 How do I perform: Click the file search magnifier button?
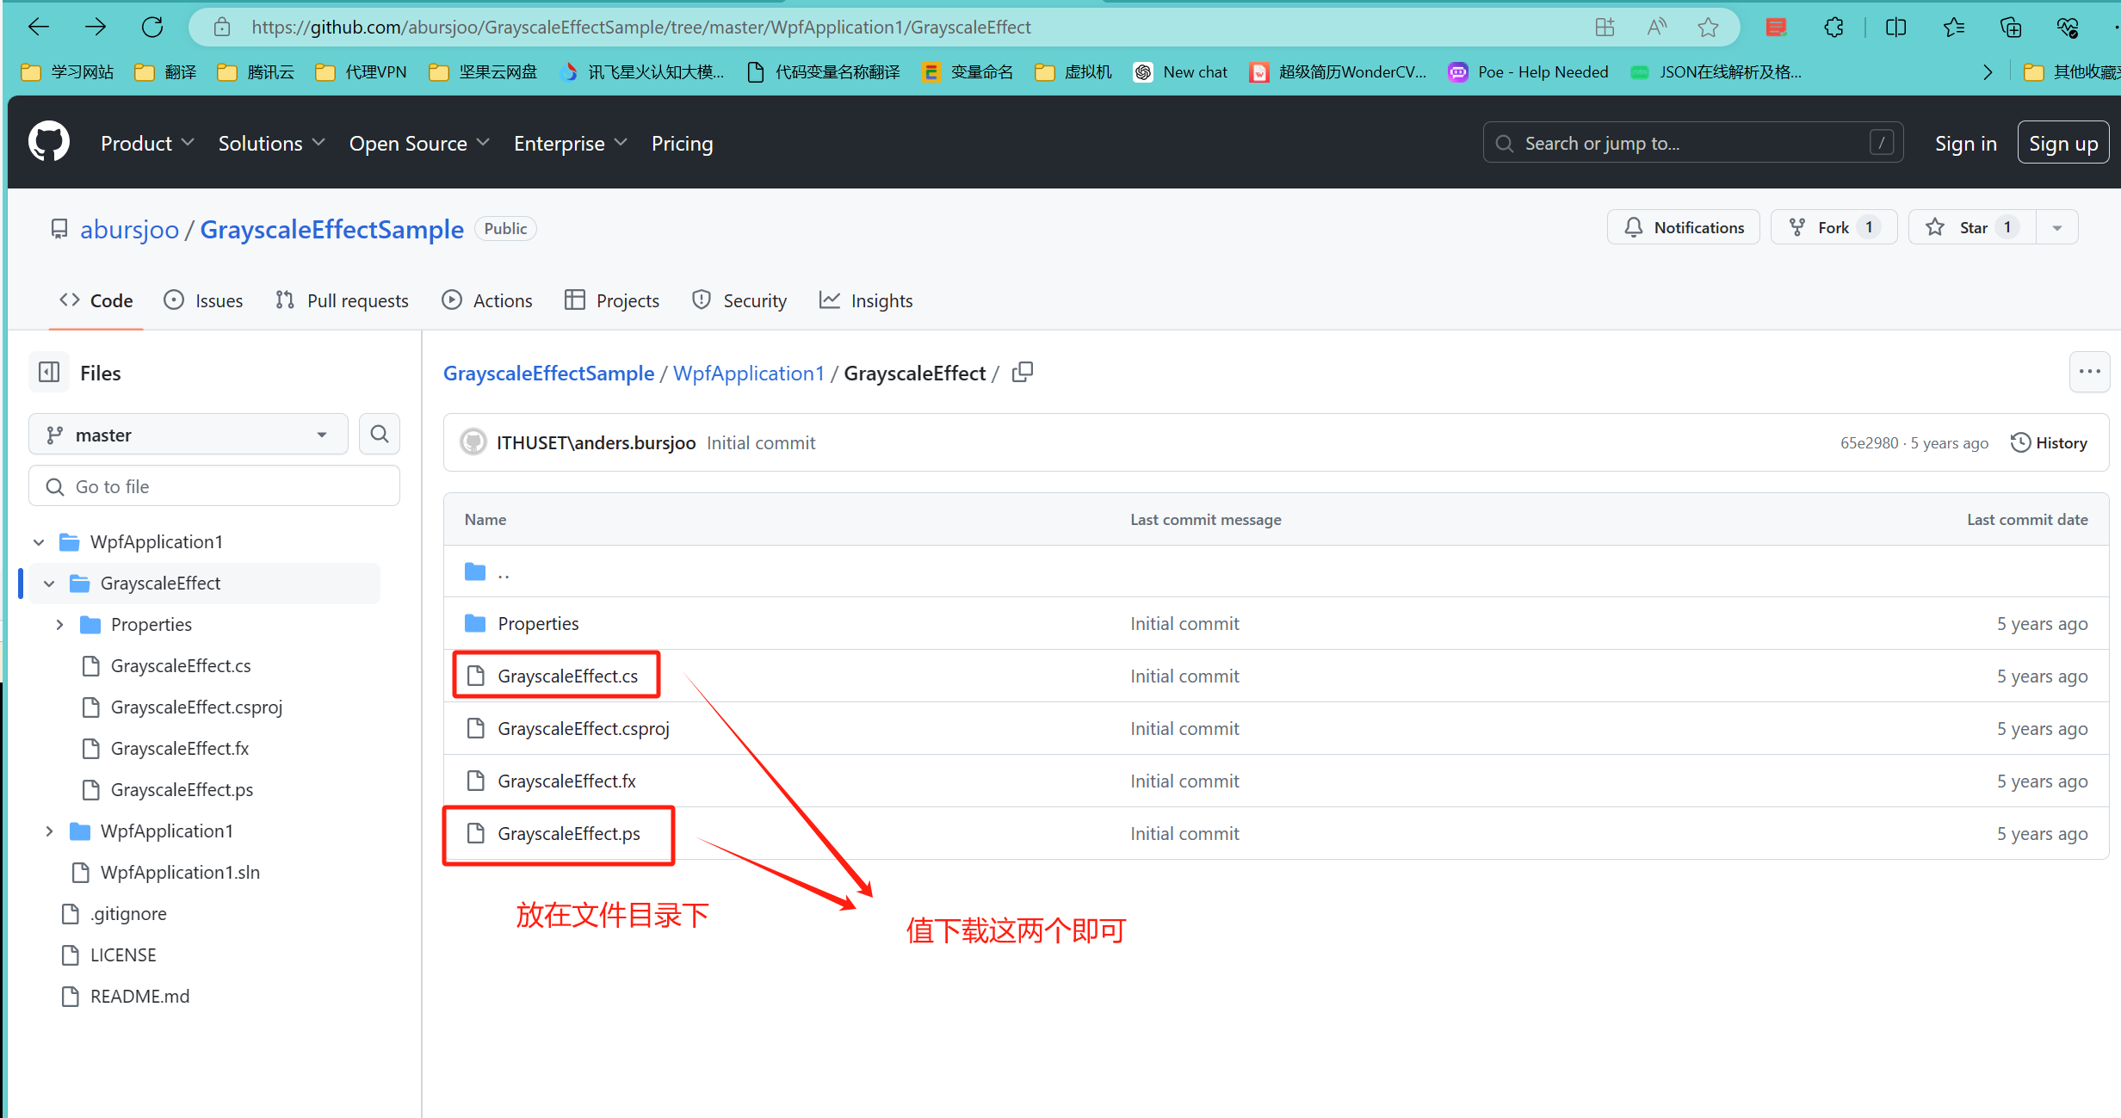click(x=380, y=435)
